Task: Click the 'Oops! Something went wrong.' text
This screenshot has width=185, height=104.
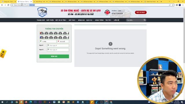Action: point(110,49)
